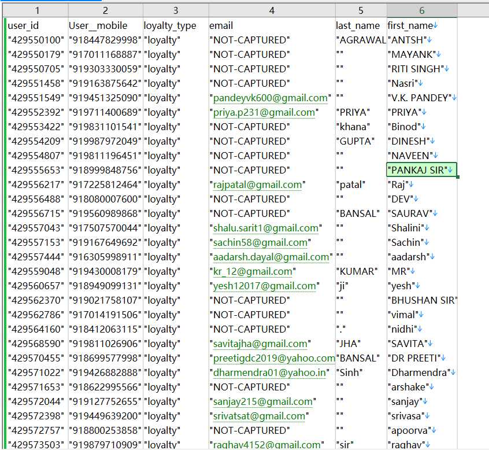Select first name cell "Shalini"

point(422,228)
